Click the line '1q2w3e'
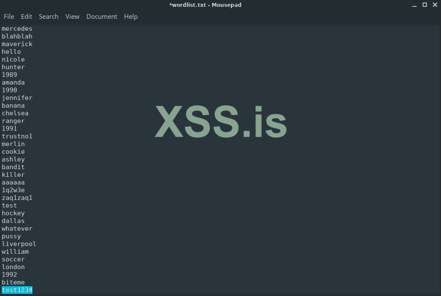This screenshot has height=296, width=441. click(x=13, y=190)
